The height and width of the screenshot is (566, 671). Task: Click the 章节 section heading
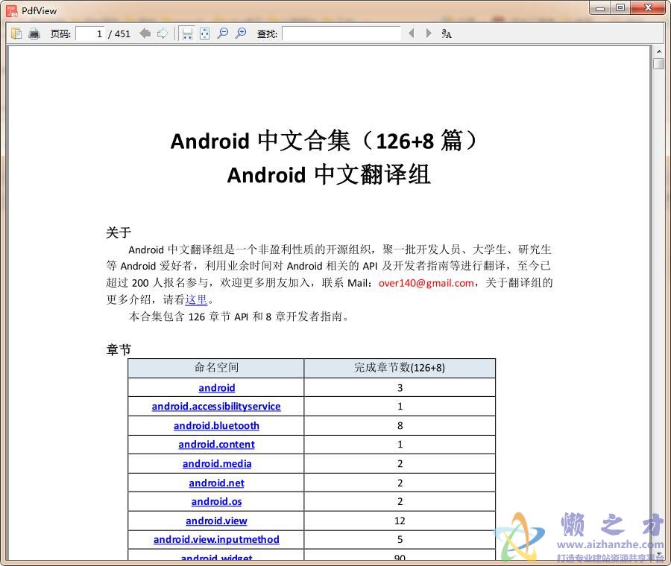pyautogui.click(x=119, y=350)
